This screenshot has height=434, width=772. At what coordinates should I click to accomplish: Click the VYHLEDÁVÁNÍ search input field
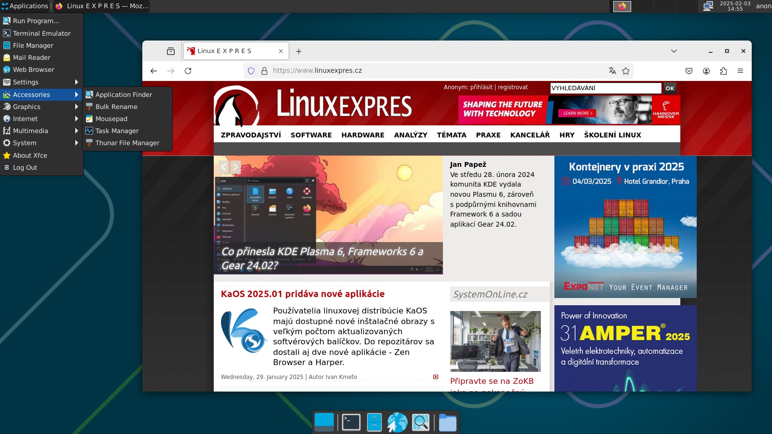click(606, 88)
